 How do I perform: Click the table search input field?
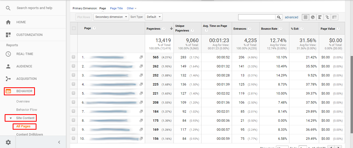257,17
